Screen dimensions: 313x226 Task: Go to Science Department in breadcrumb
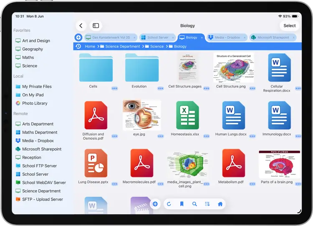point(120,46)
